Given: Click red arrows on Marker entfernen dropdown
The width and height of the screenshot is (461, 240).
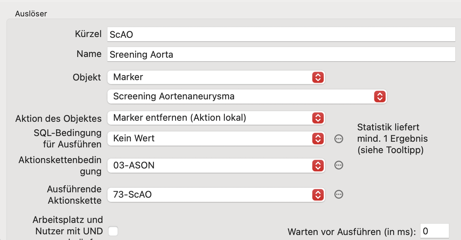Looking at the screenshot, I should tap(318, 118).
